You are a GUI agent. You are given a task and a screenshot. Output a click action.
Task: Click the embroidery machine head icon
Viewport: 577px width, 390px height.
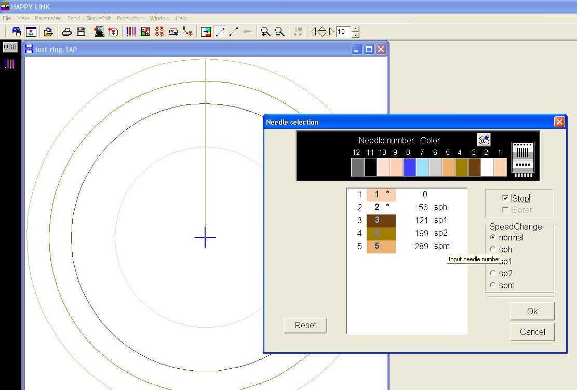(x=522, y=159)
